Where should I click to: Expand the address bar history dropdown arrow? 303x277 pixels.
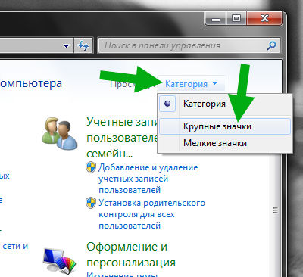tap(67, 46)
